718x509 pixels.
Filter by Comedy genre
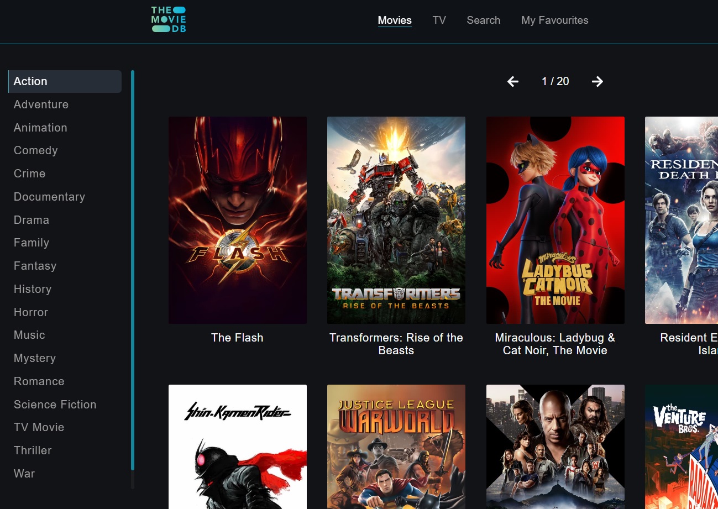tap(36, 150)
